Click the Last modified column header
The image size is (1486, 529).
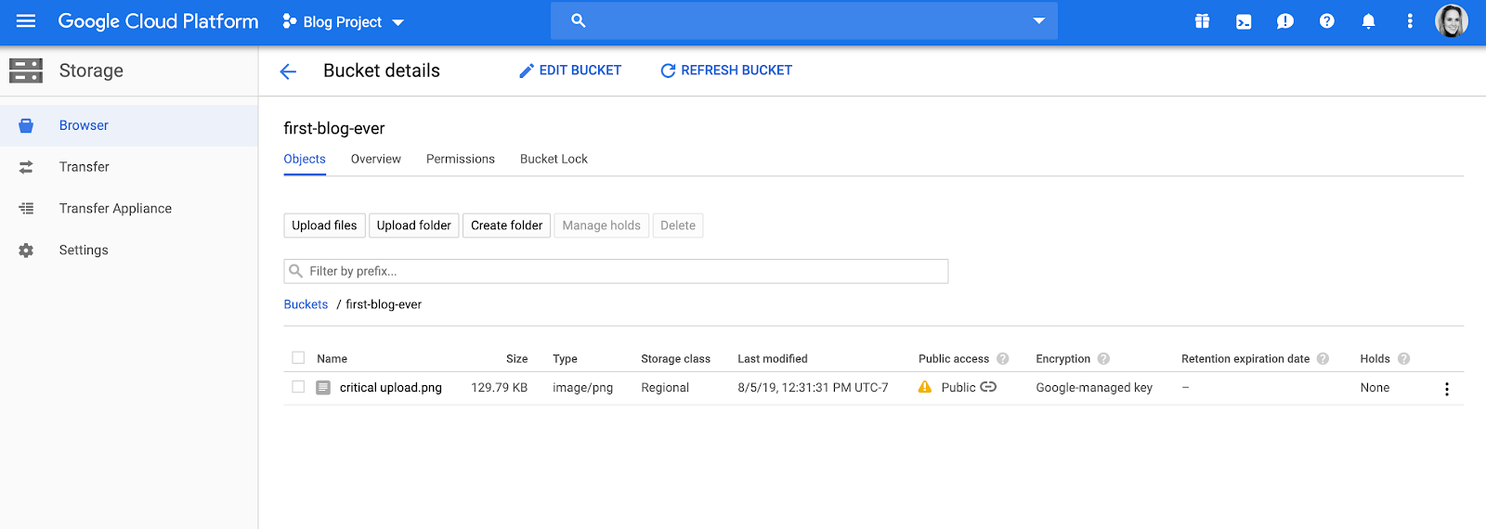pos(773,359)
